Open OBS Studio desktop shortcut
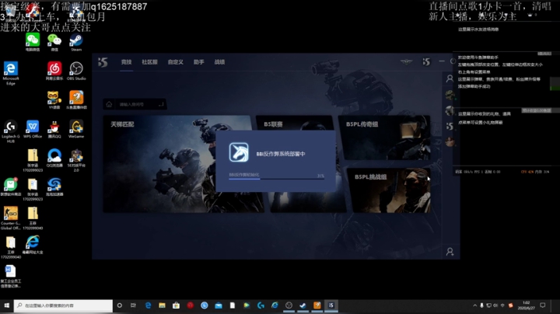The width and height of the screenshot is (560, 314). coord(76,71)
